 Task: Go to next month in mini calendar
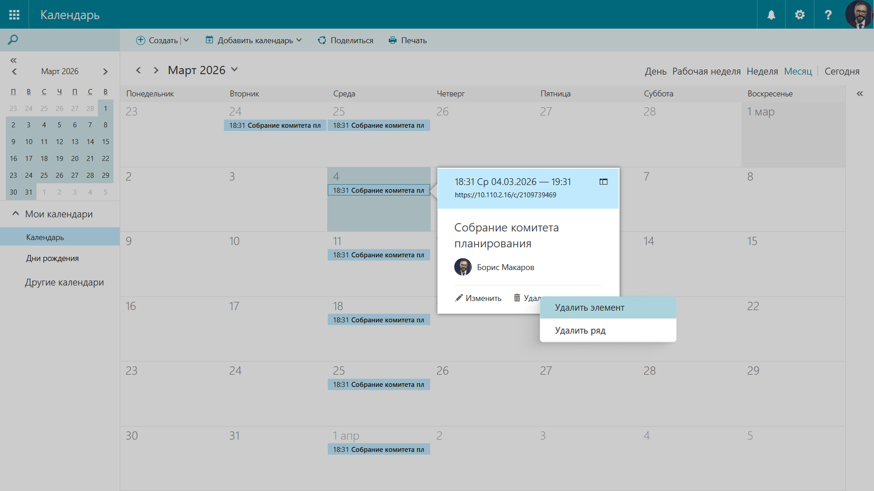[105, 71]
